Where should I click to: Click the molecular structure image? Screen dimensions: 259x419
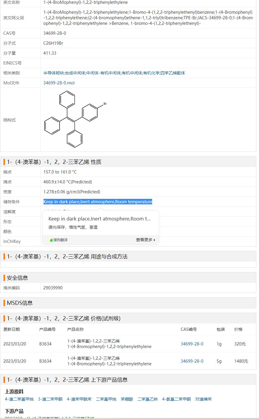coord(75,119)
